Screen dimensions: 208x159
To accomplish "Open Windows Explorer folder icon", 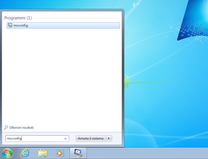I will click(43, 153).
